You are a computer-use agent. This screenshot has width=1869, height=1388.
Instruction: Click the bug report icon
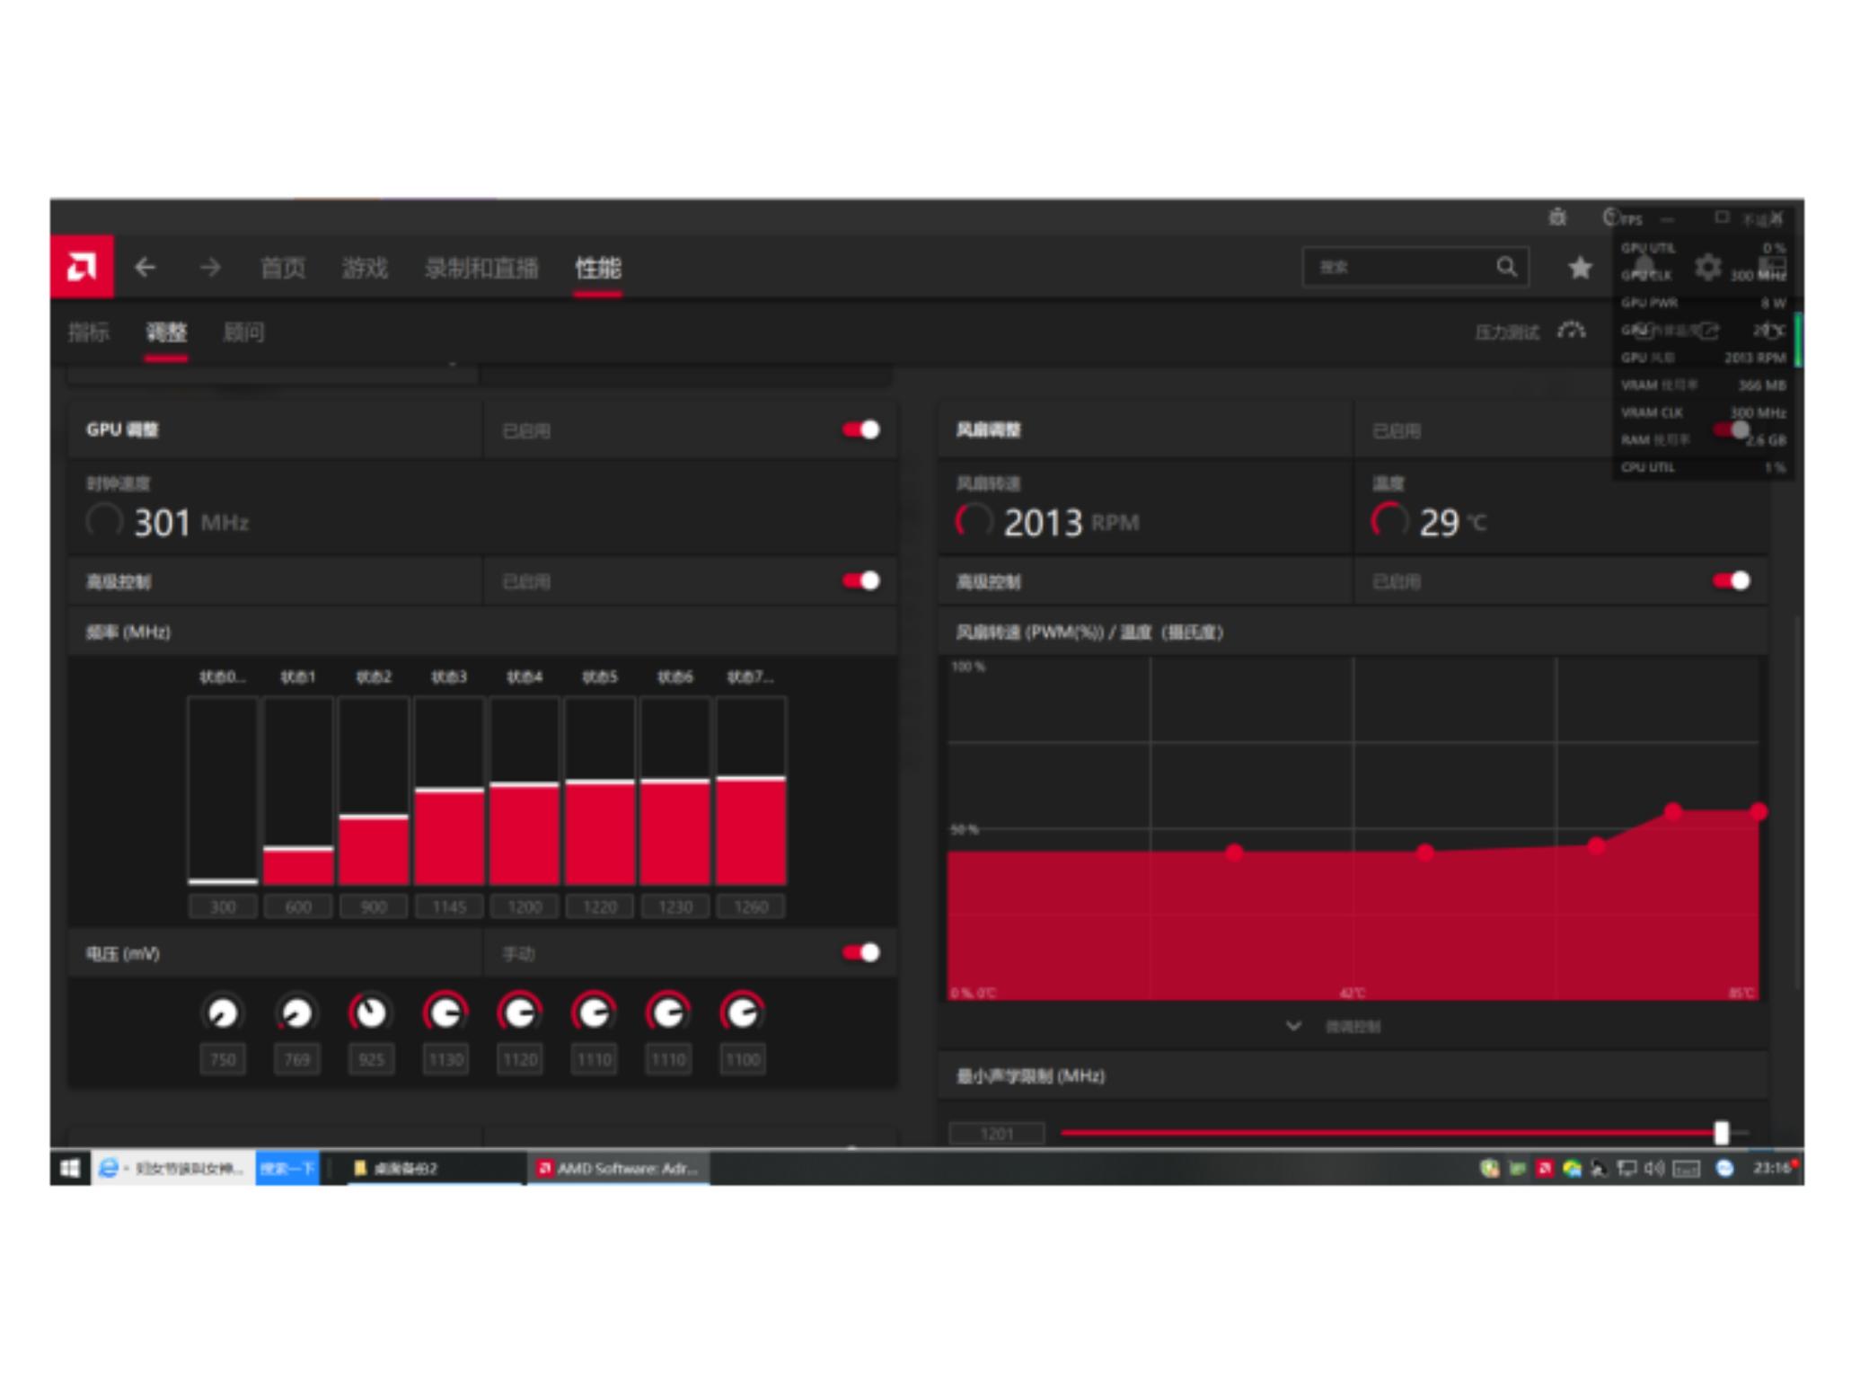1557,217
